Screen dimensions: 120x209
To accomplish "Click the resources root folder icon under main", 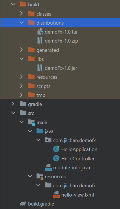I will coord(40,177).
